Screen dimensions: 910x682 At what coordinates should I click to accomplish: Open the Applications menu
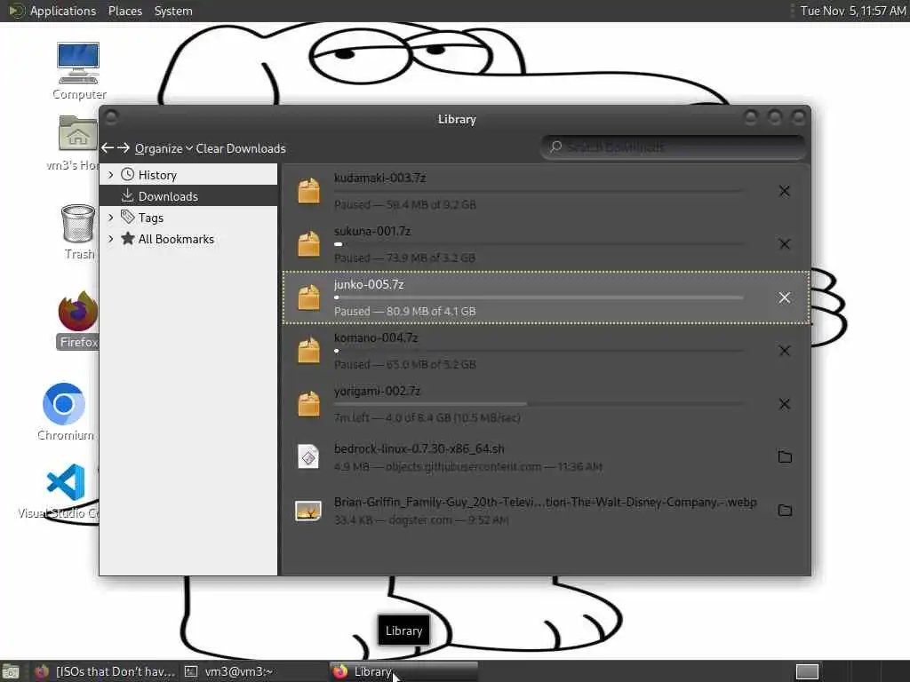pos(52,11)
